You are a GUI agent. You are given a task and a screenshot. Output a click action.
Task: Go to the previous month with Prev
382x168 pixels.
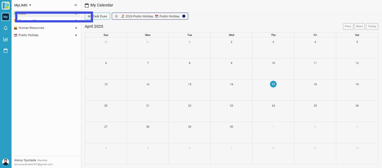point(348,26)
